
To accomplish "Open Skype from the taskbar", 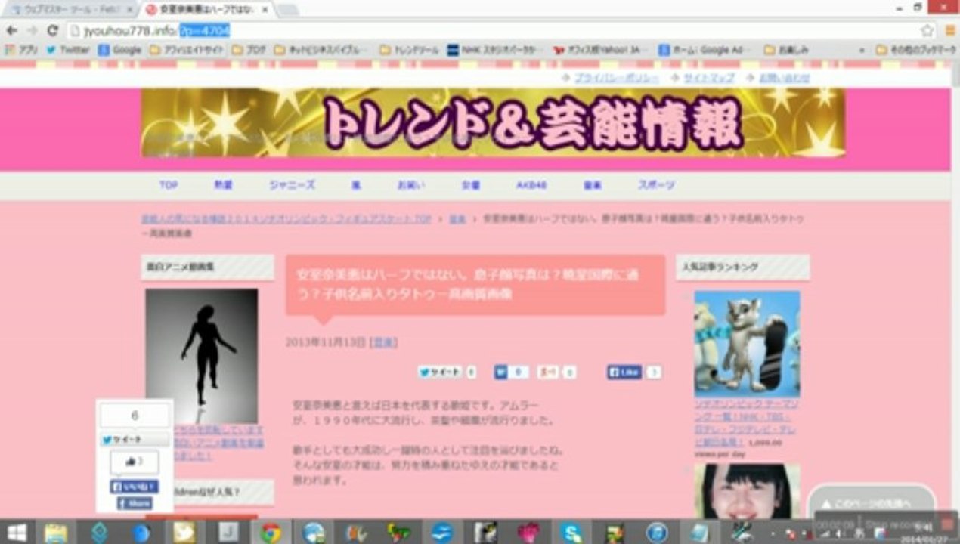I will [x=571, y=533].
